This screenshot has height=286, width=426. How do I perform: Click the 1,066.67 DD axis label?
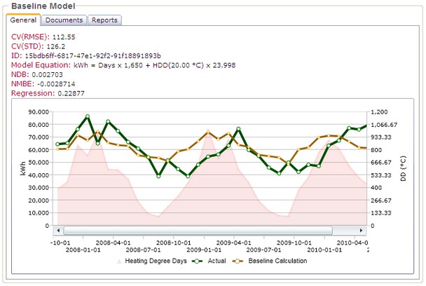click(384, 125)
